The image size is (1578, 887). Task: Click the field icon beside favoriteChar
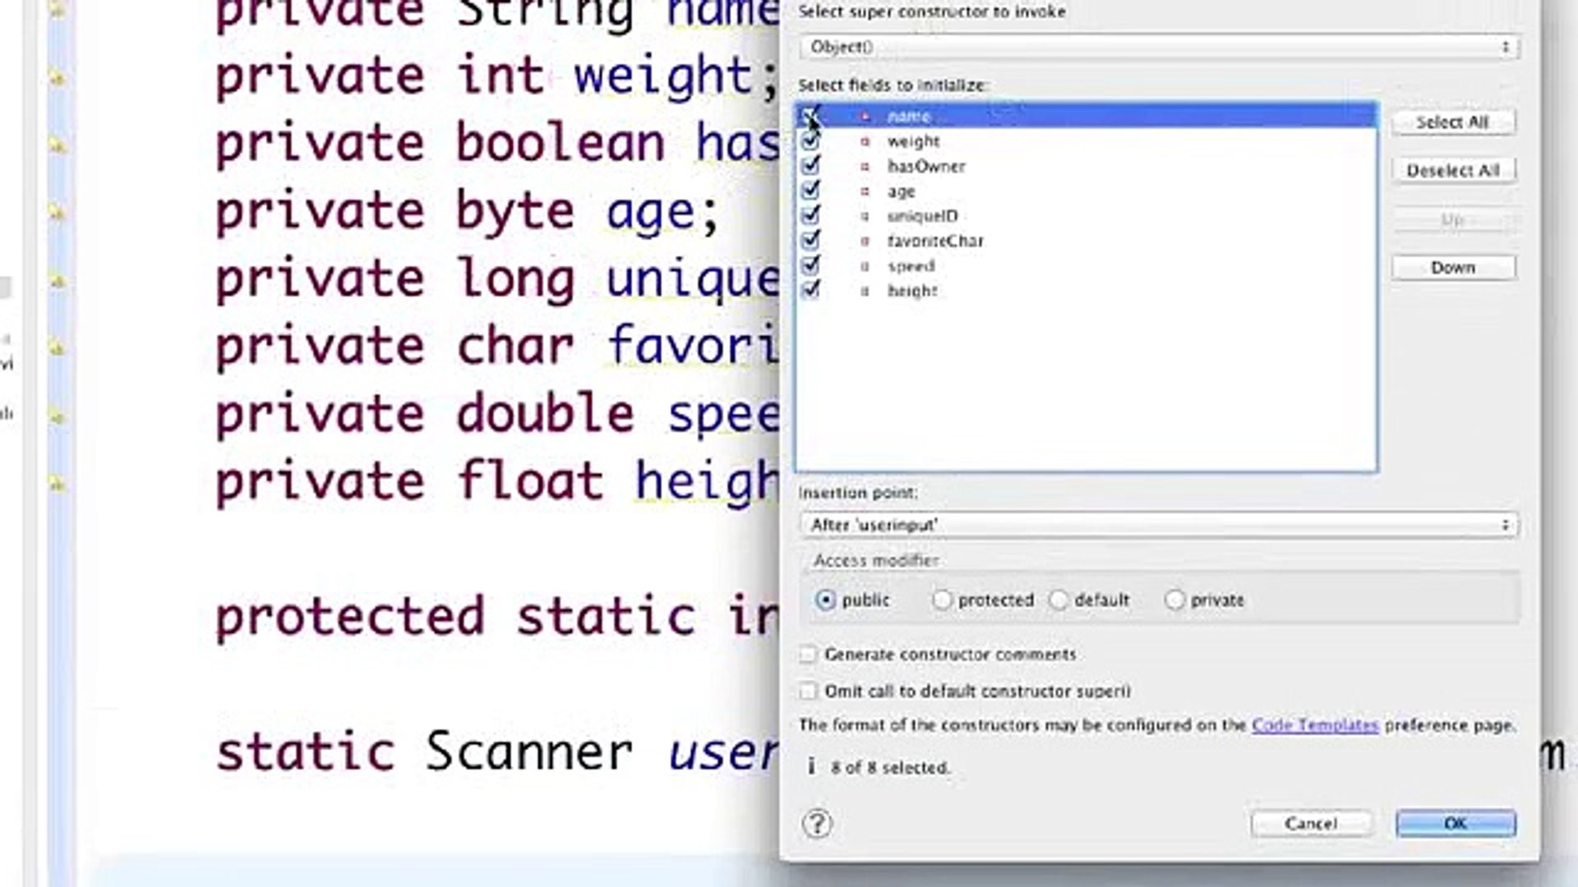(x=865, y=241)
